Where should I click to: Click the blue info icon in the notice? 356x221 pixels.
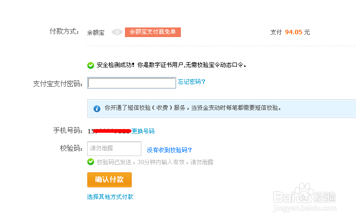coord(97,108)
